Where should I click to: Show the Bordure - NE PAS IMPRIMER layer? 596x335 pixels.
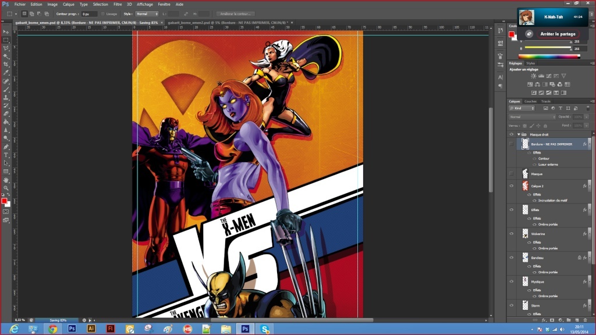tap(511, 144)
